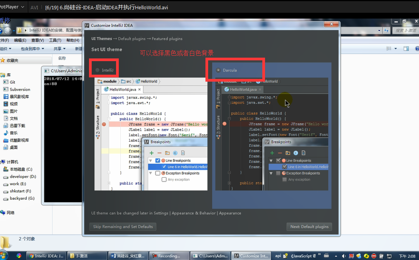
Task: Open Explorer recent locations dropdown arrow
Action: tap(14, 31)
